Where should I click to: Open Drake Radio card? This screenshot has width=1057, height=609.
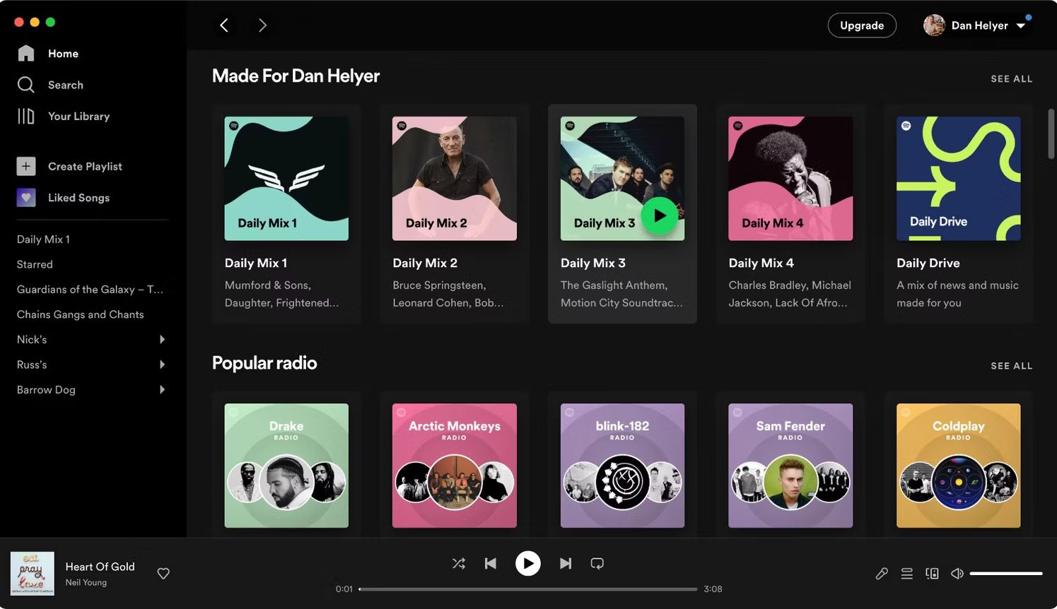click(286, 466)
